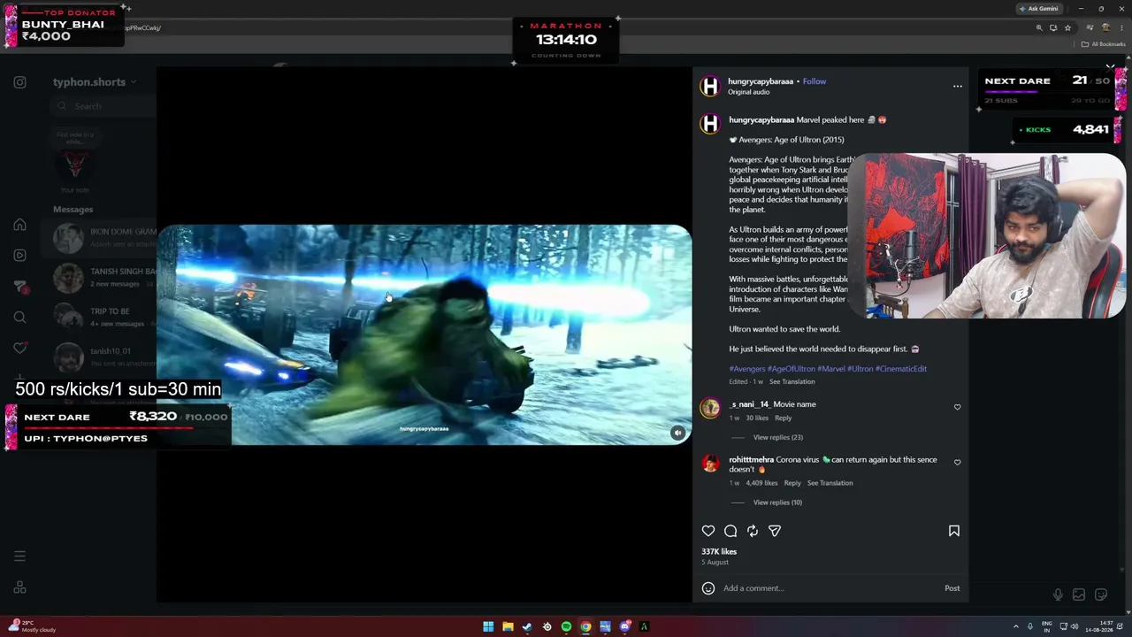1132x637 pixels.
Task: Repost the reel with the repost icon
Action: coord(753,531)
